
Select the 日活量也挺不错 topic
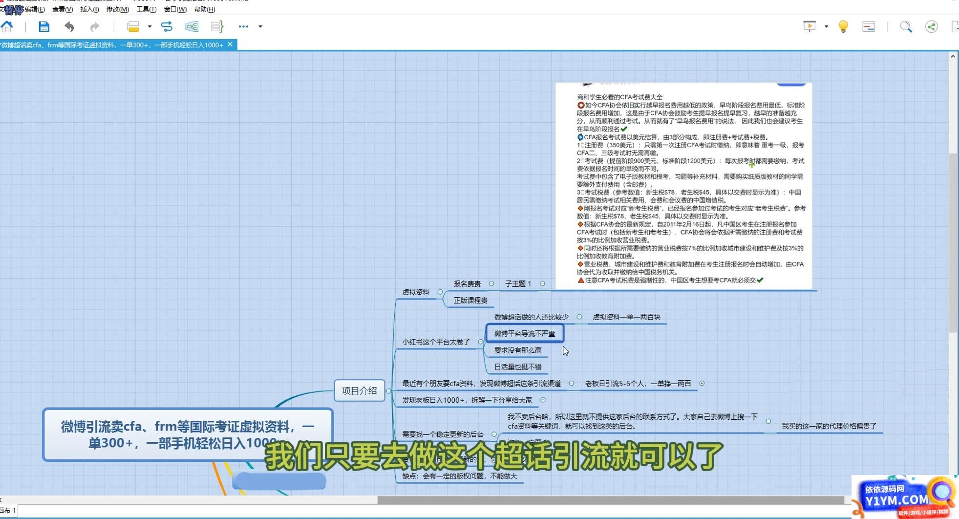(x=518, y=367)
